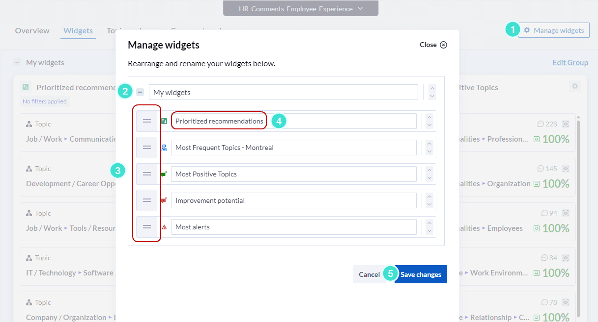The image size is (598, 322).
Task: Move Most alerts widget up
Action: pos(429,223)
